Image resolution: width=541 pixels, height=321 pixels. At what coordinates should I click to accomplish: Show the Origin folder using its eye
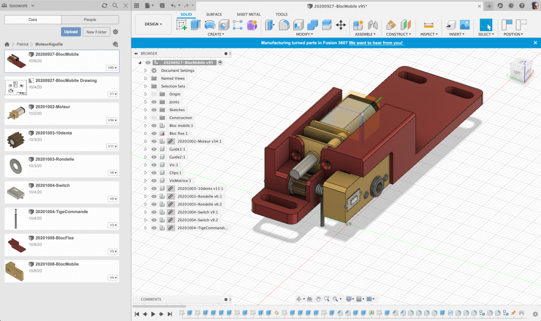[x=154, y=94]
